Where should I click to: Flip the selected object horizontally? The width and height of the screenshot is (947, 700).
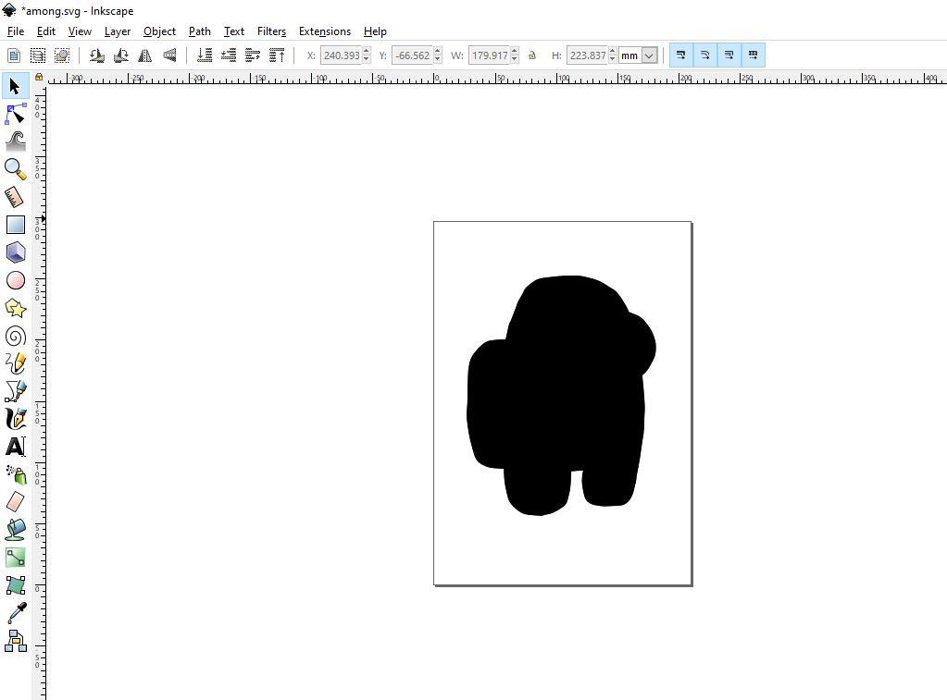pyautogui.click(x=144, y=55)
